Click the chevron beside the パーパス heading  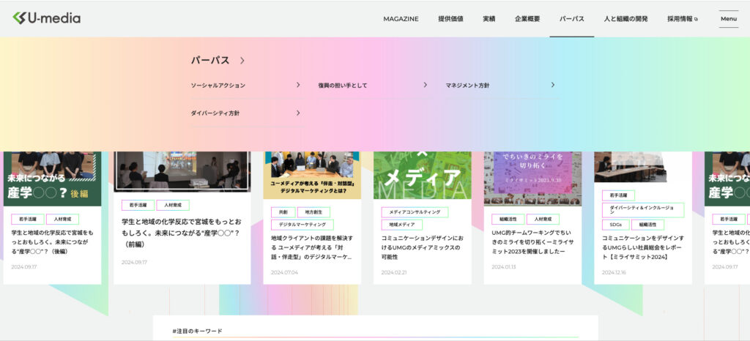pos(242,61)
